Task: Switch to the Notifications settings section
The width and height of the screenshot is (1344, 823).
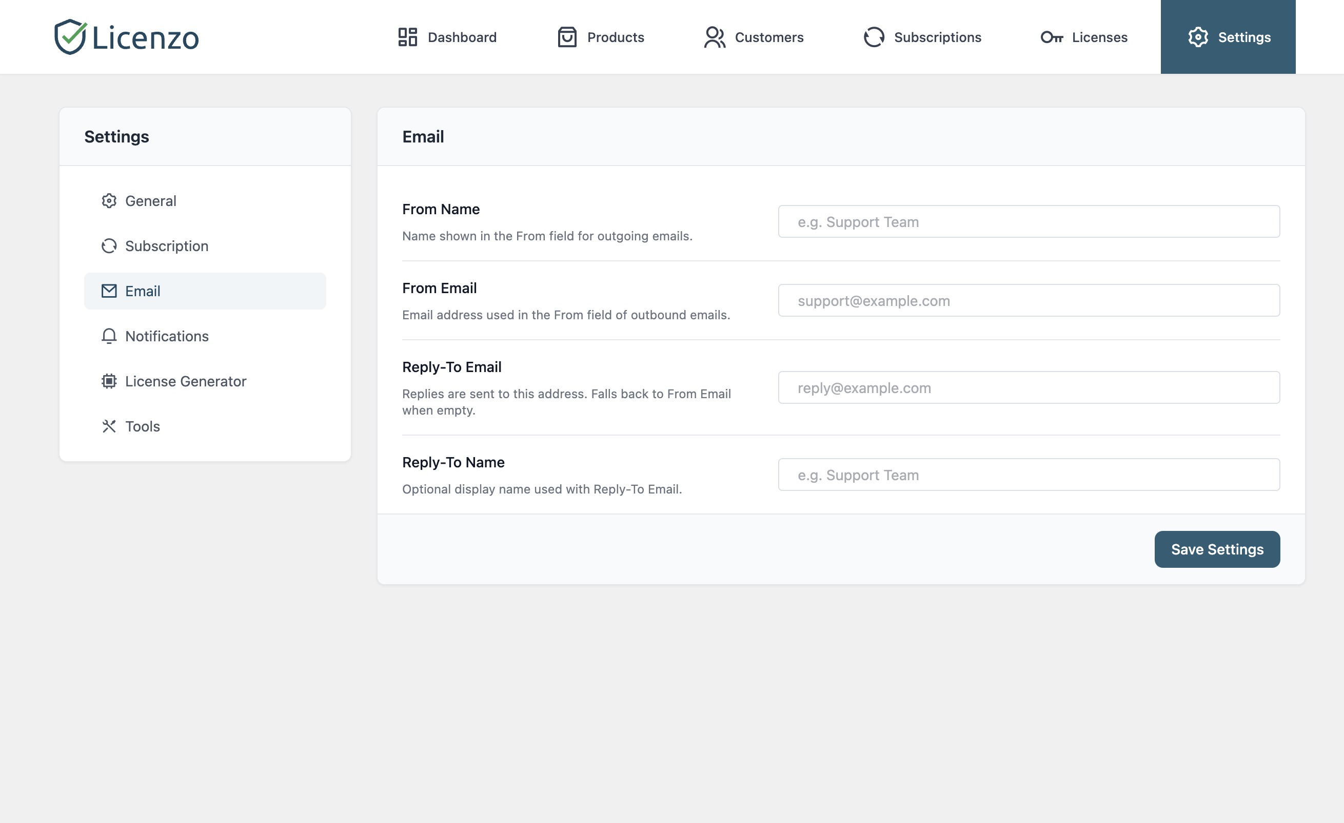Action: click(x=166, y=336)
